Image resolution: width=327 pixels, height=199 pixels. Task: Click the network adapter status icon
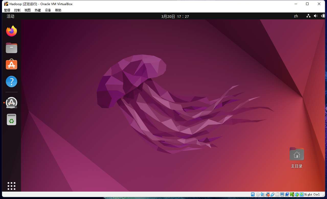tap(268, 194)
